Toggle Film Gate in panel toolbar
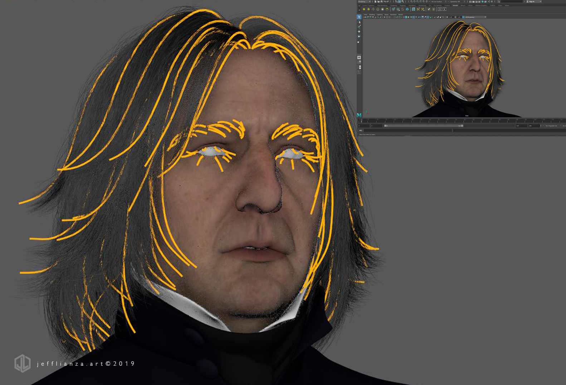 coord(387,17)
